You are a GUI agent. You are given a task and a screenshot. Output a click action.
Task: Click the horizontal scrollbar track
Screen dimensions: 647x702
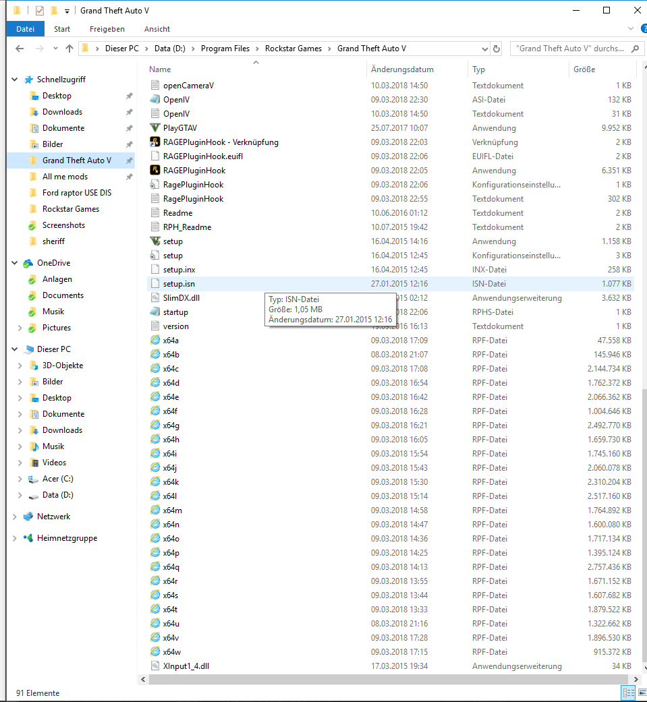tap(389, 680)
